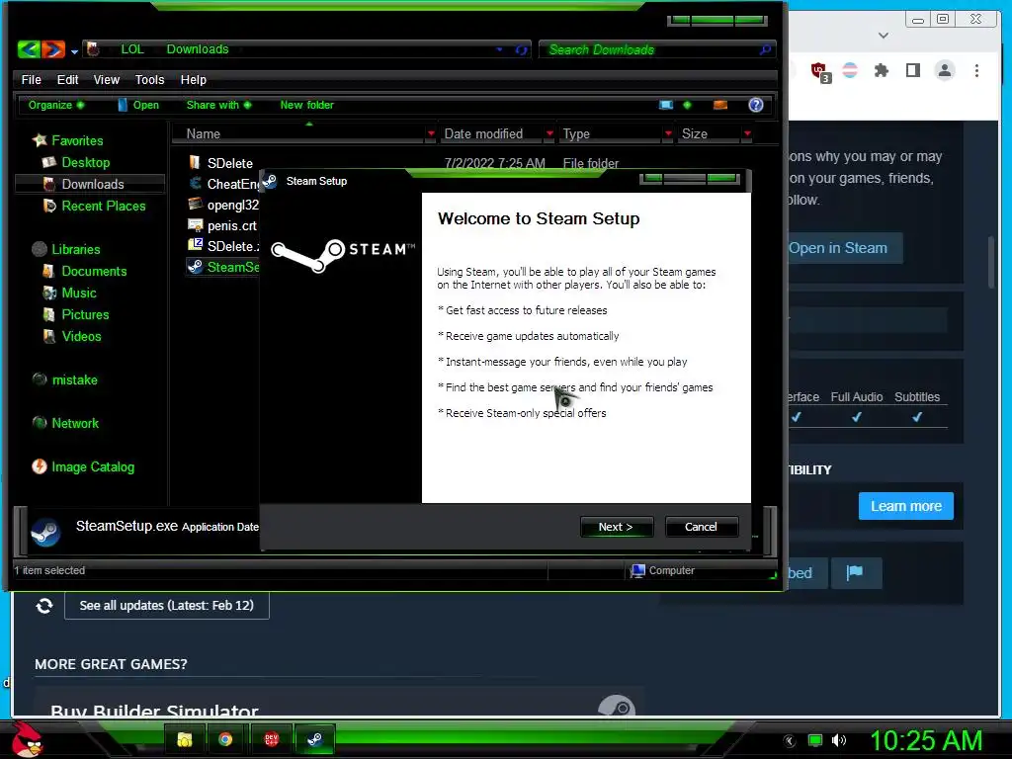The image size is (1012, 759).
Task: Toggle the Chrome side panel icon
Action: tap(912, 70)
